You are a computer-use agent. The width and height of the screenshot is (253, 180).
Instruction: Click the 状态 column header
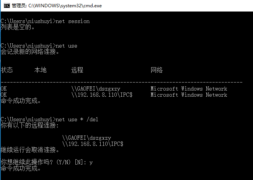[x=7, y=70]
